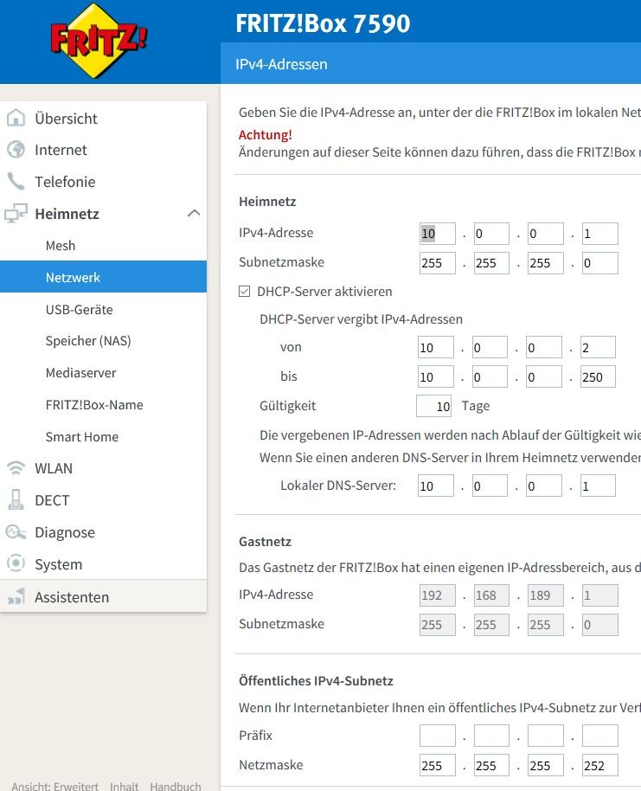This screenshot has height=791, width=641.
Task: Open the Mesh submenu item
Action: (x=61, y=246)
